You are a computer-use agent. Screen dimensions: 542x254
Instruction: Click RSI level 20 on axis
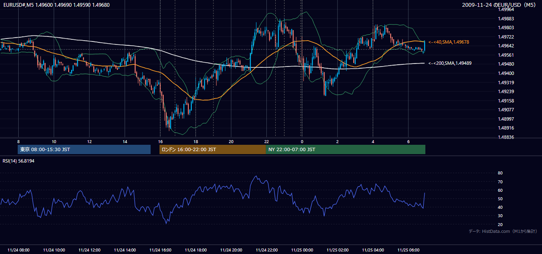(500, 224)
